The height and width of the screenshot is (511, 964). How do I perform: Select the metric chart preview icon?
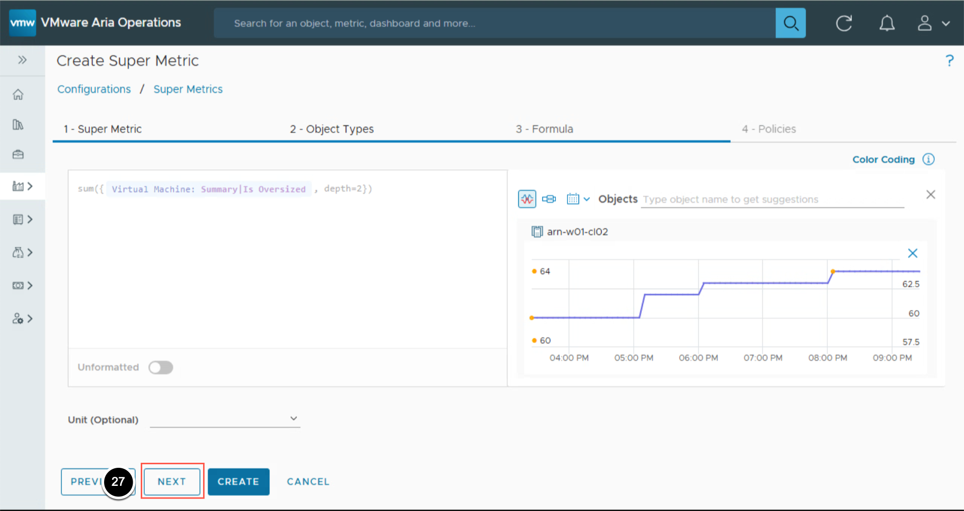pyautogui.click(x=527, y=199)
